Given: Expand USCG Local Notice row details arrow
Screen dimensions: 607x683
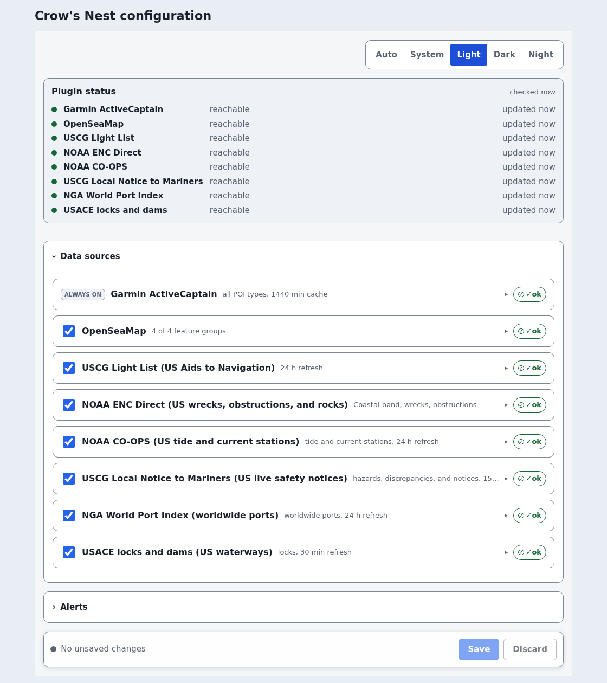Looking at the screenshot, I should tap(506, 479).
